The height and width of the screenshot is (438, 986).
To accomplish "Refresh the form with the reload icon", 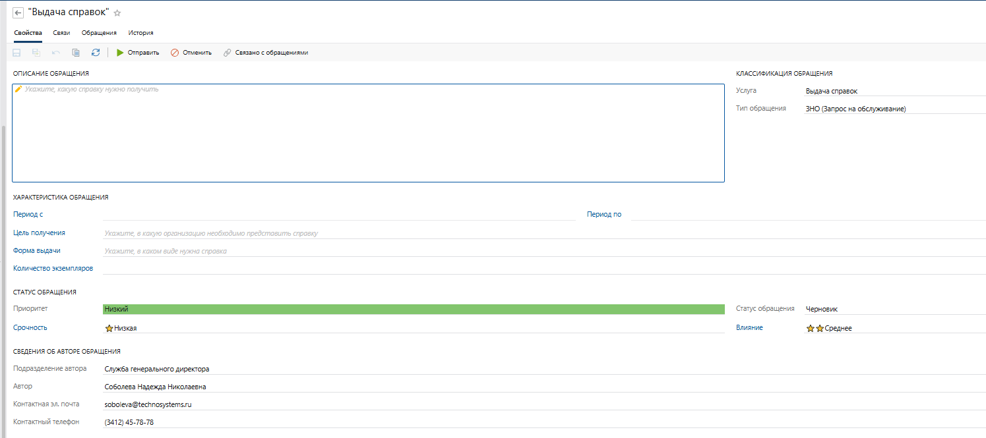I will click(96, 53).
